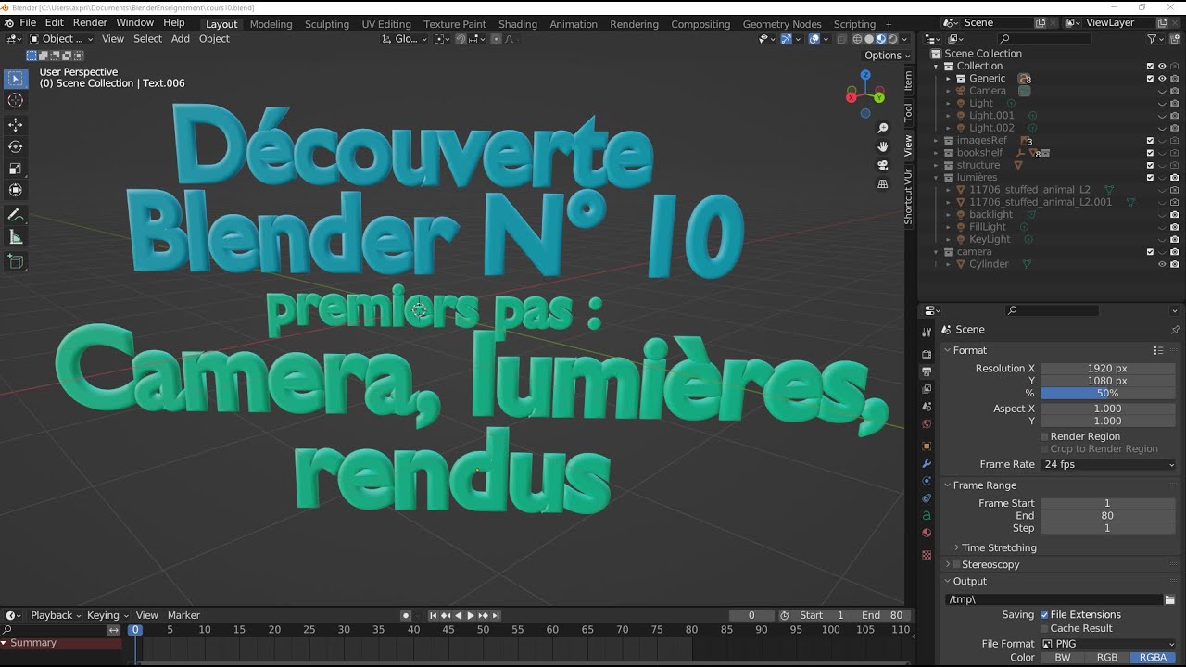
Task: Open the Object properties orange square tab
Action: 927,446
